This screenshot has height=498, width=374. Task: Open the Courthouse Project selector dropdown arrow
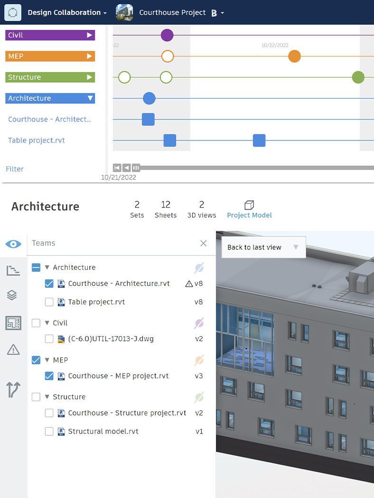pyautogui.click(x=223, y=13)
